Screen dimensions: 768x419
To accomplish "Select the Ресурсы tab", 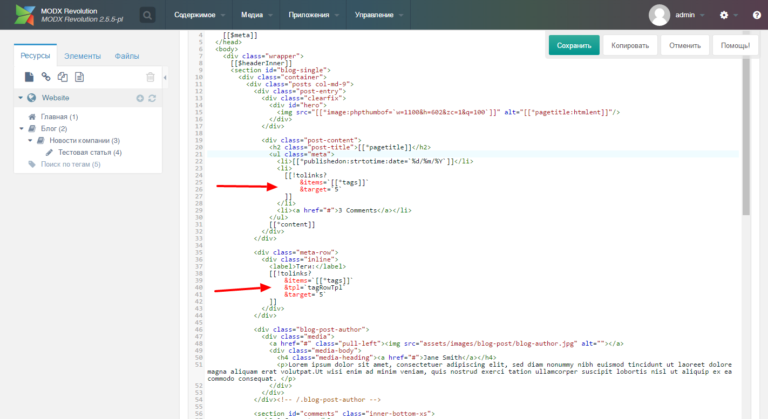I will point(36,56).
